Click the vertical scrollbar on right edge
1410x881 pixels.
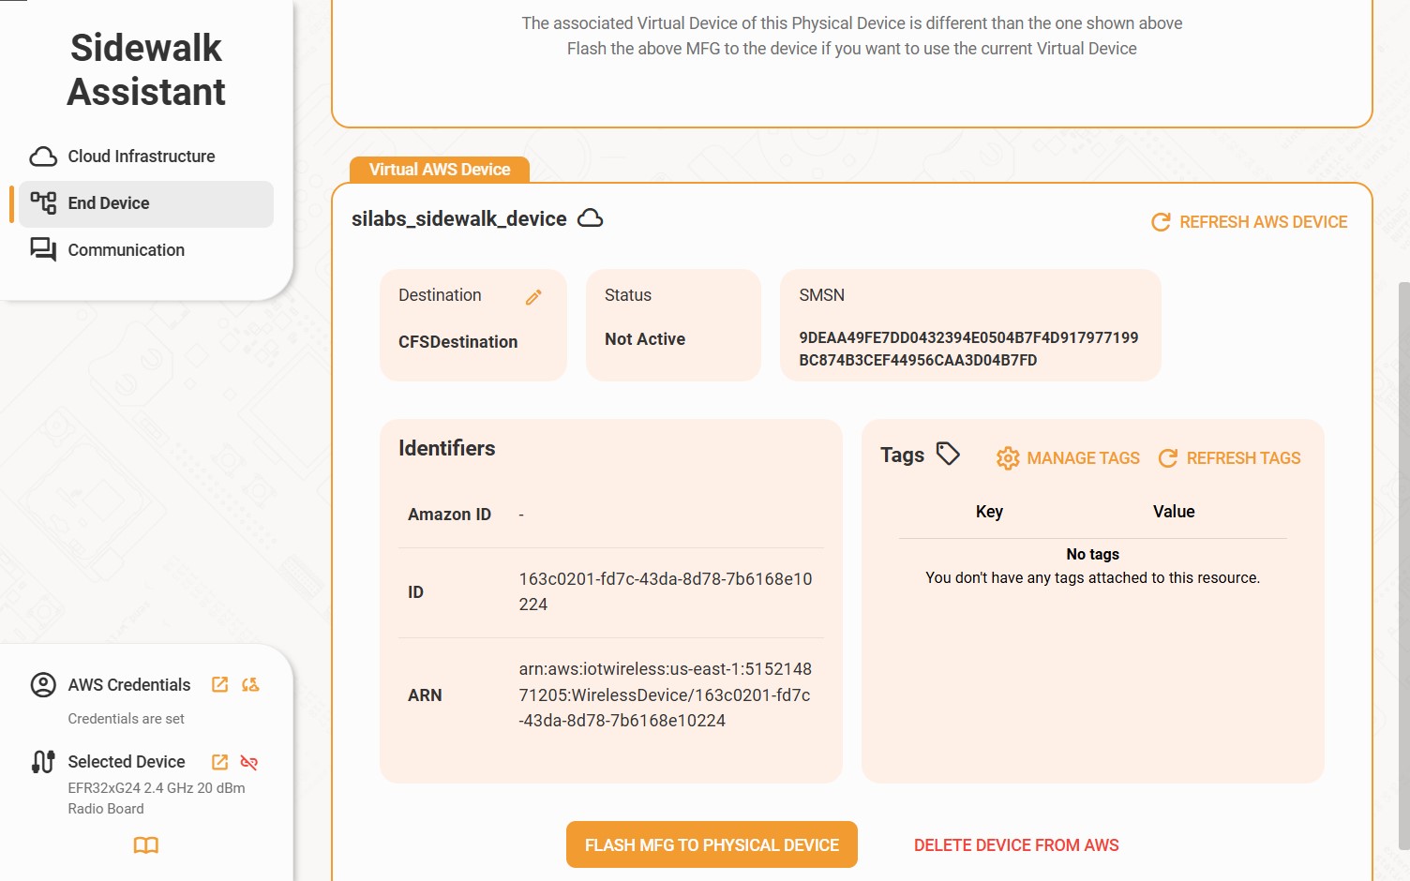point(1402,562)
